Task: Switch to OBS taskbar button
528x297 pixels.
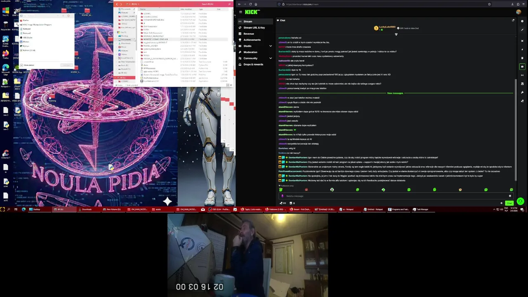Action: tap(219, 209)
